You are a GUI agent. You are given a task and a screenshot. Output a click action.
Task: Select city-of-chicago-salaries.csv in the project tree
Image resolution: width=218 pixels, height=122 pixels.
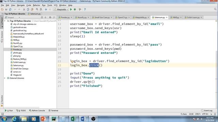[25, 24]
